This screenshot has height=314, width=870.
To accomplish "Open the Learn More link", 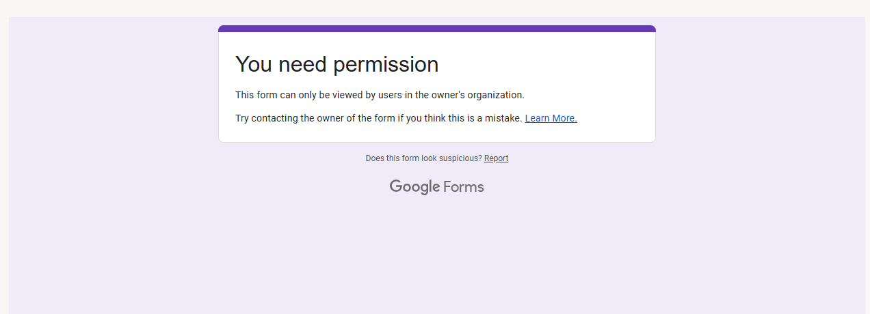I will [x=551, y=118].
